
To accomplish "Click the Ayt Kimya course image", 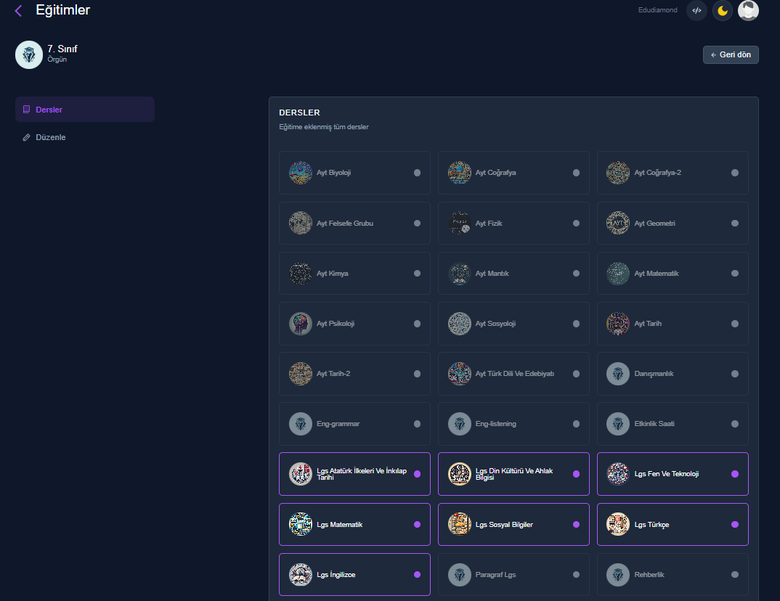I will tap(301, 274).
